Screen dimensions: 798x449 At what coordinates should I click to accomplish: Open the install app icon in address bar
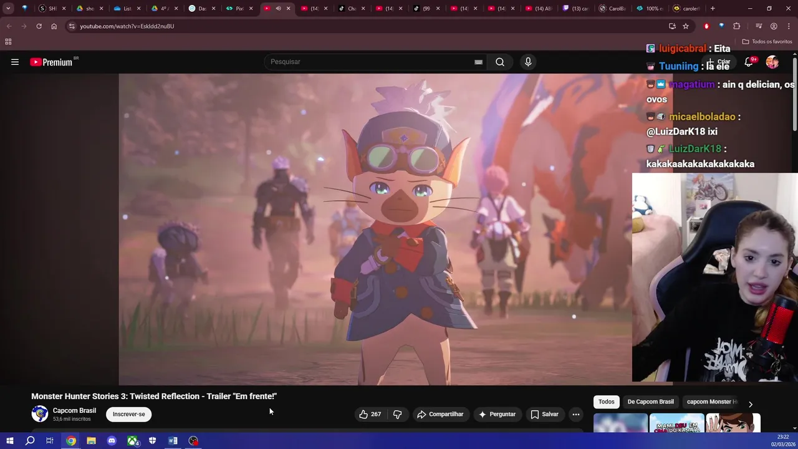(x=672, y=26)
